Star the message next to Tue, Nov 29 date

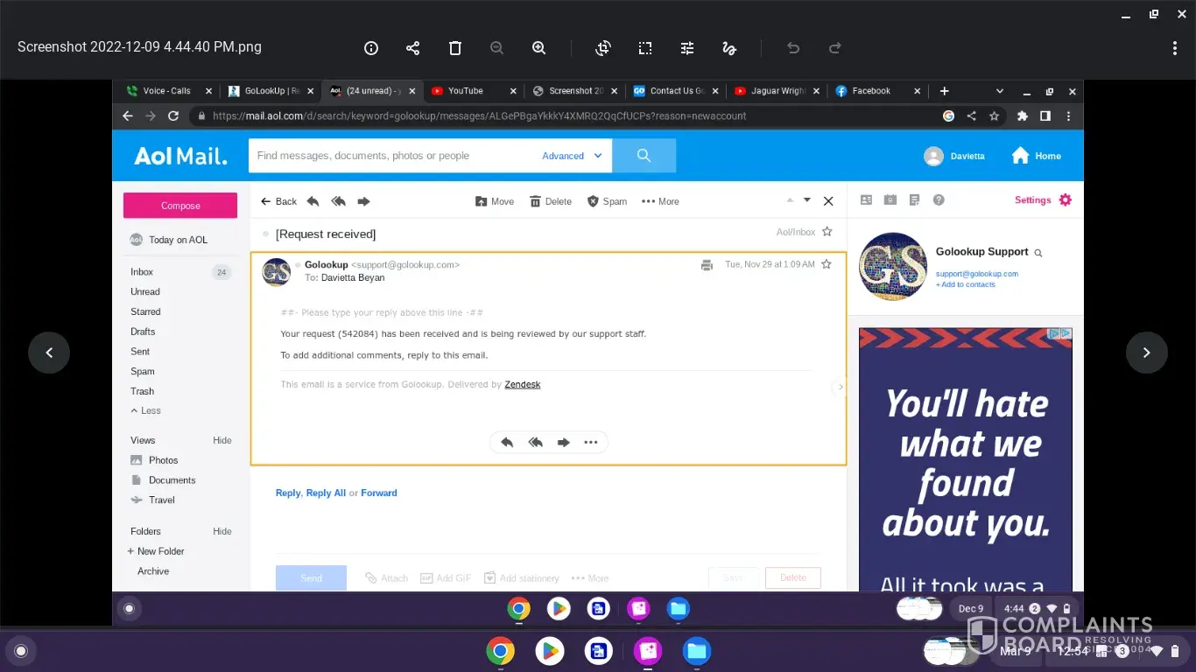coord(826,264)
